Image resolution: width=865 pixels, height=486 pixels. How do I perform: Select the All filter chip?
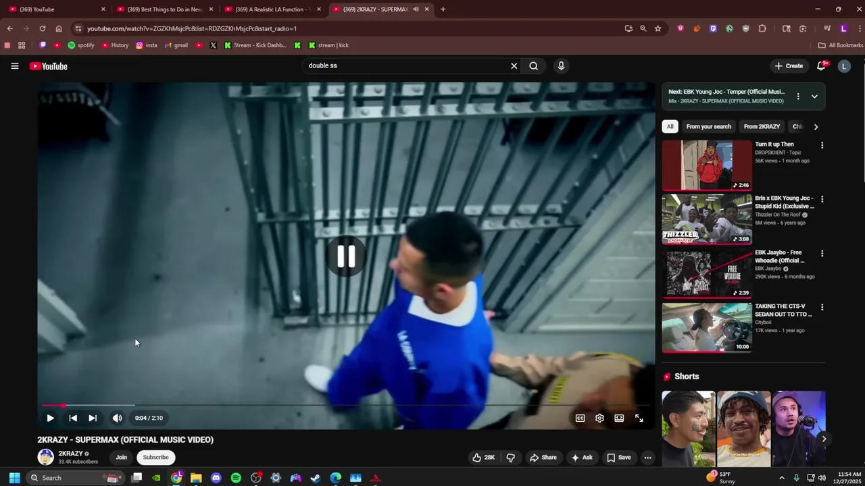point(670,126)
